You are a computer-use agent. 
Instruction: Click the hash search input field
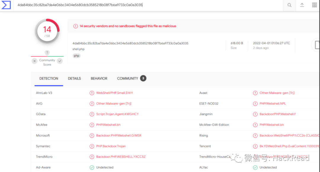coord(148,5)
